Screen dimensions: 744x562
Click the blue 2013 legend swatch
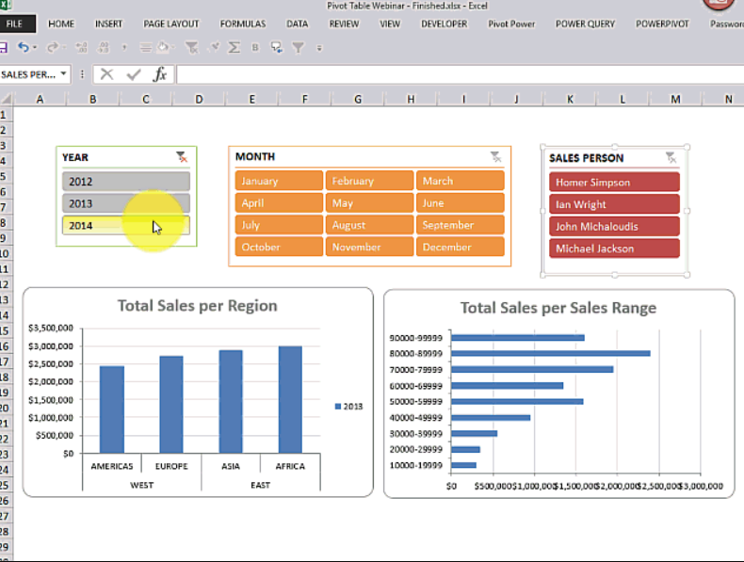click(338, 407)
